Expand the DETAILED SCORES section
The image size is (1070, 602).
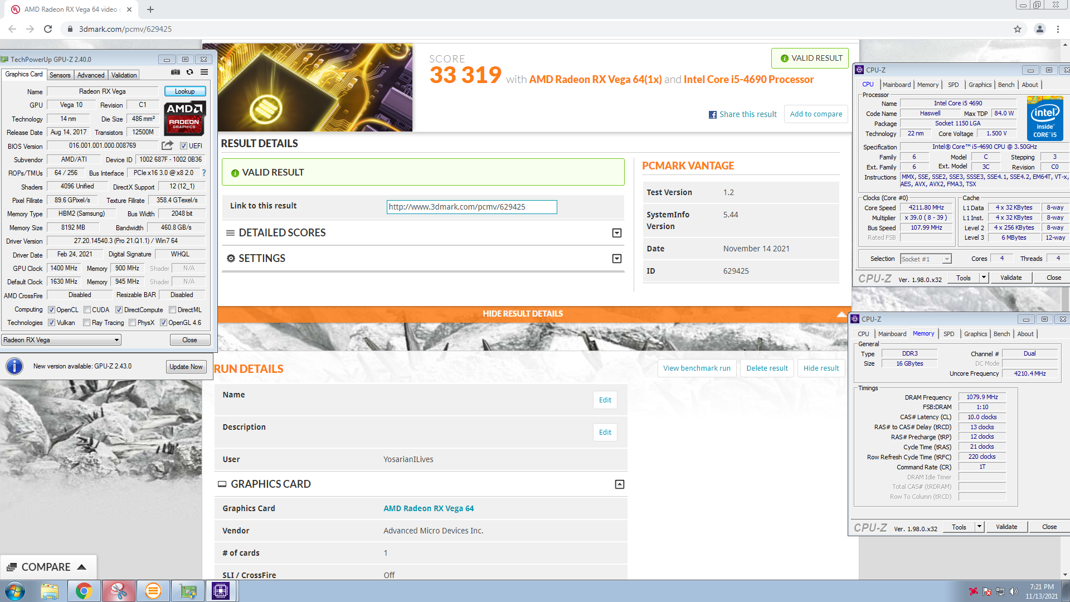pyautogui.click(x=617, y=233)
